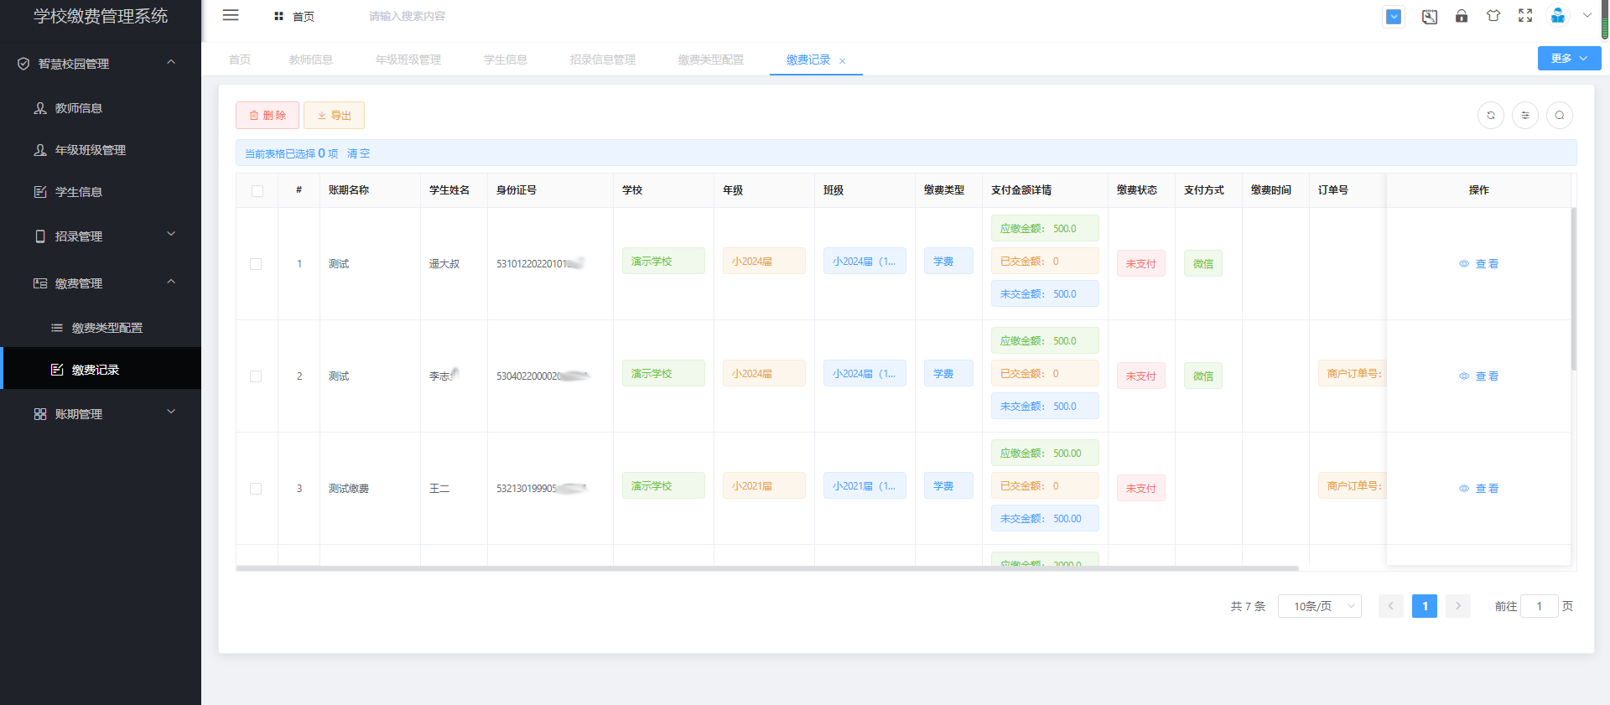Click the 导出 export button
This screenshot has height=705, width=1610.
pos(334,116)
